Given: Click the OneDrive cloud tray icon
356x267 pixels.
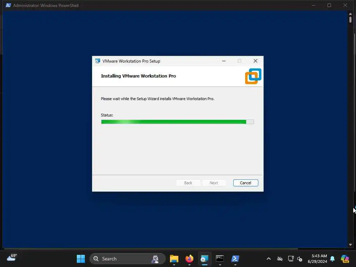Looking at the screenshot, I should point(280,259).
